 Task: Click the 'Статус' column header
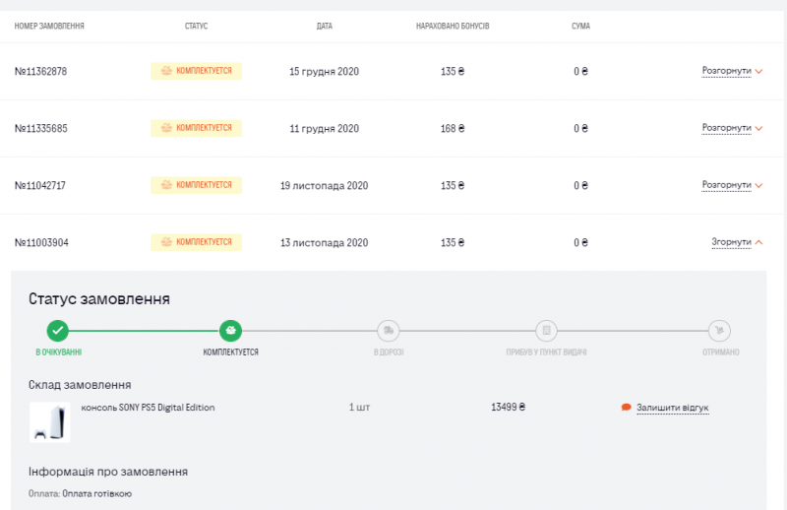tap(196, 26)
